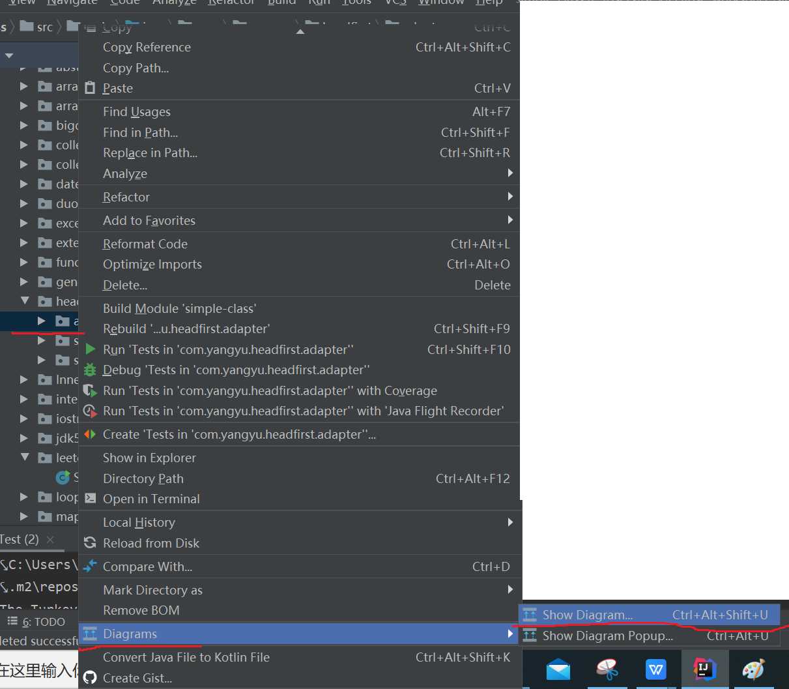789x689 pixels.
Task: Select Replace in Path... entry
Action: pos(299,153)
